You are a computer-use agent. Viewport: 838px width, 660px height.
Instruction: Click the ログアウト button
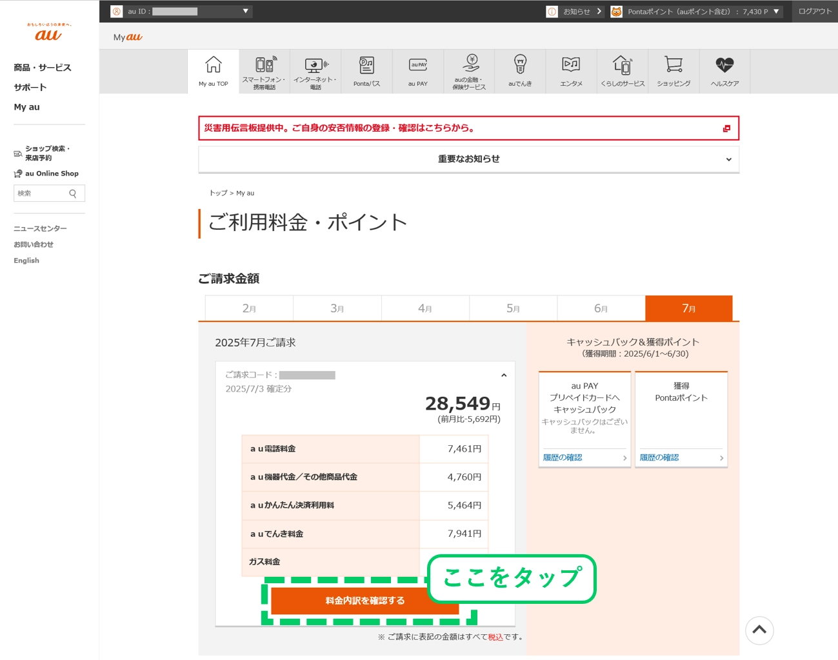click(815, 12)
